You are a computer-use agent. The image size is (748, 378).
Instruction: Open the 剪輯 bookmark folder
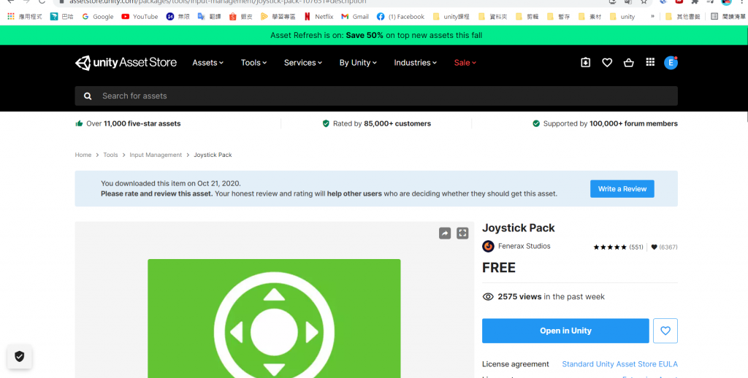pos(527,17)
